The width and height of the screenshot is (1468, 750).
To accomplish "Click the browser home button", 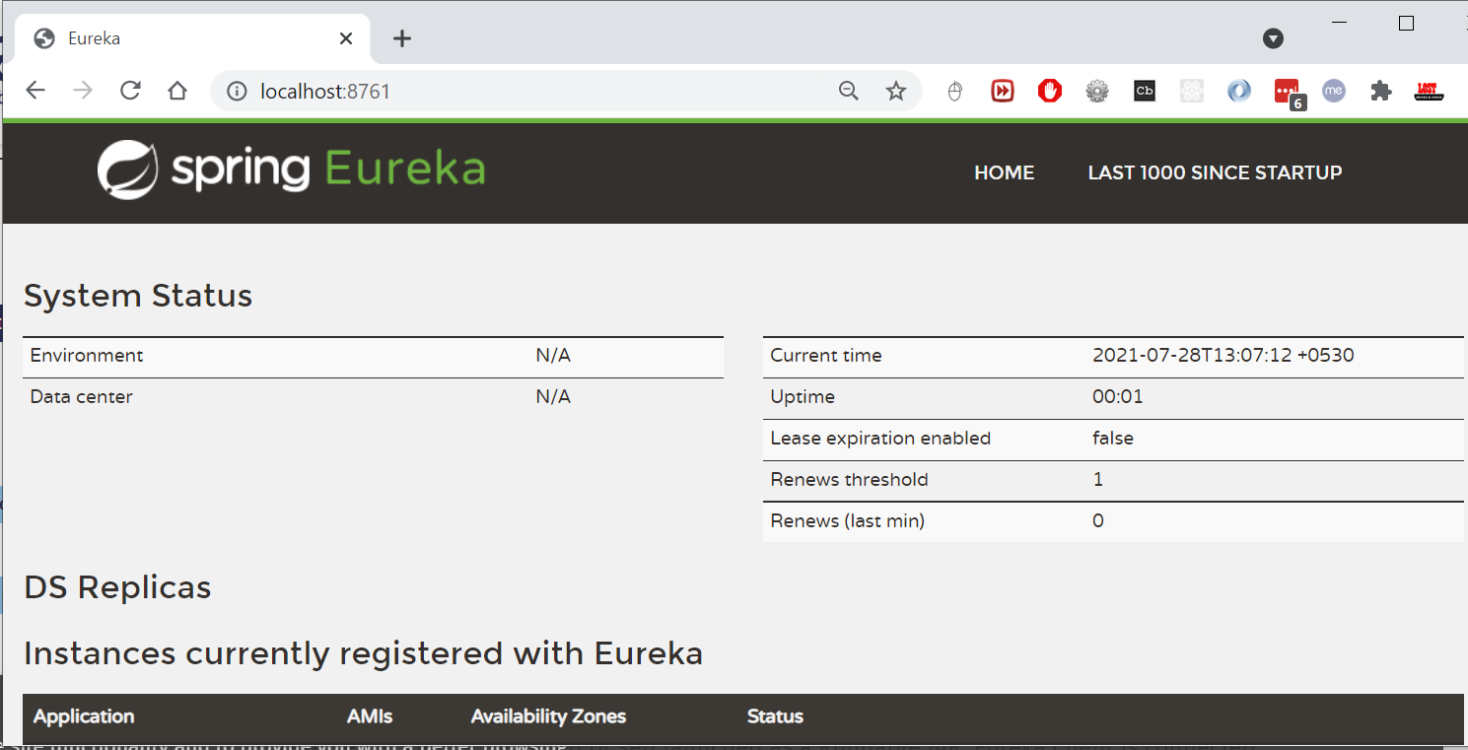I will (x=177, y=91).
